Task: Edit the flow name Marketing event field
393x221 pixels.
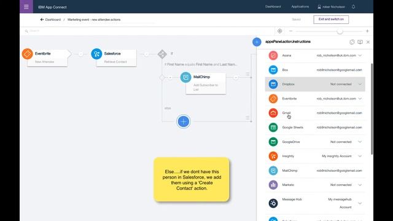Action: [94, 20]
